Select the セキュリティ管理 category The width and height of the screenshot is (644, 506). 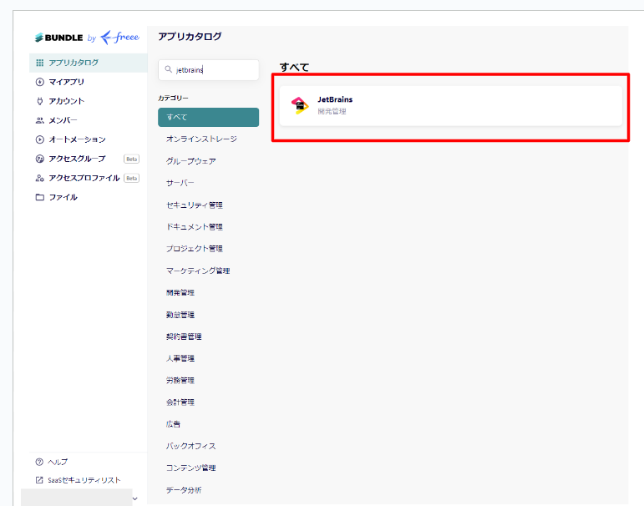[x=195, y=205]
